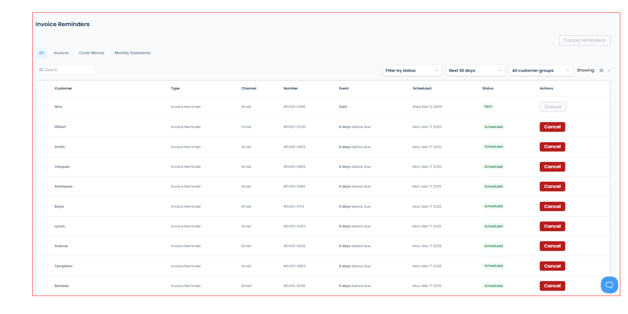The height and width of the screenshot is (314, 628).
Task: Open All customer groups dropdown
Action: (541, 71)
